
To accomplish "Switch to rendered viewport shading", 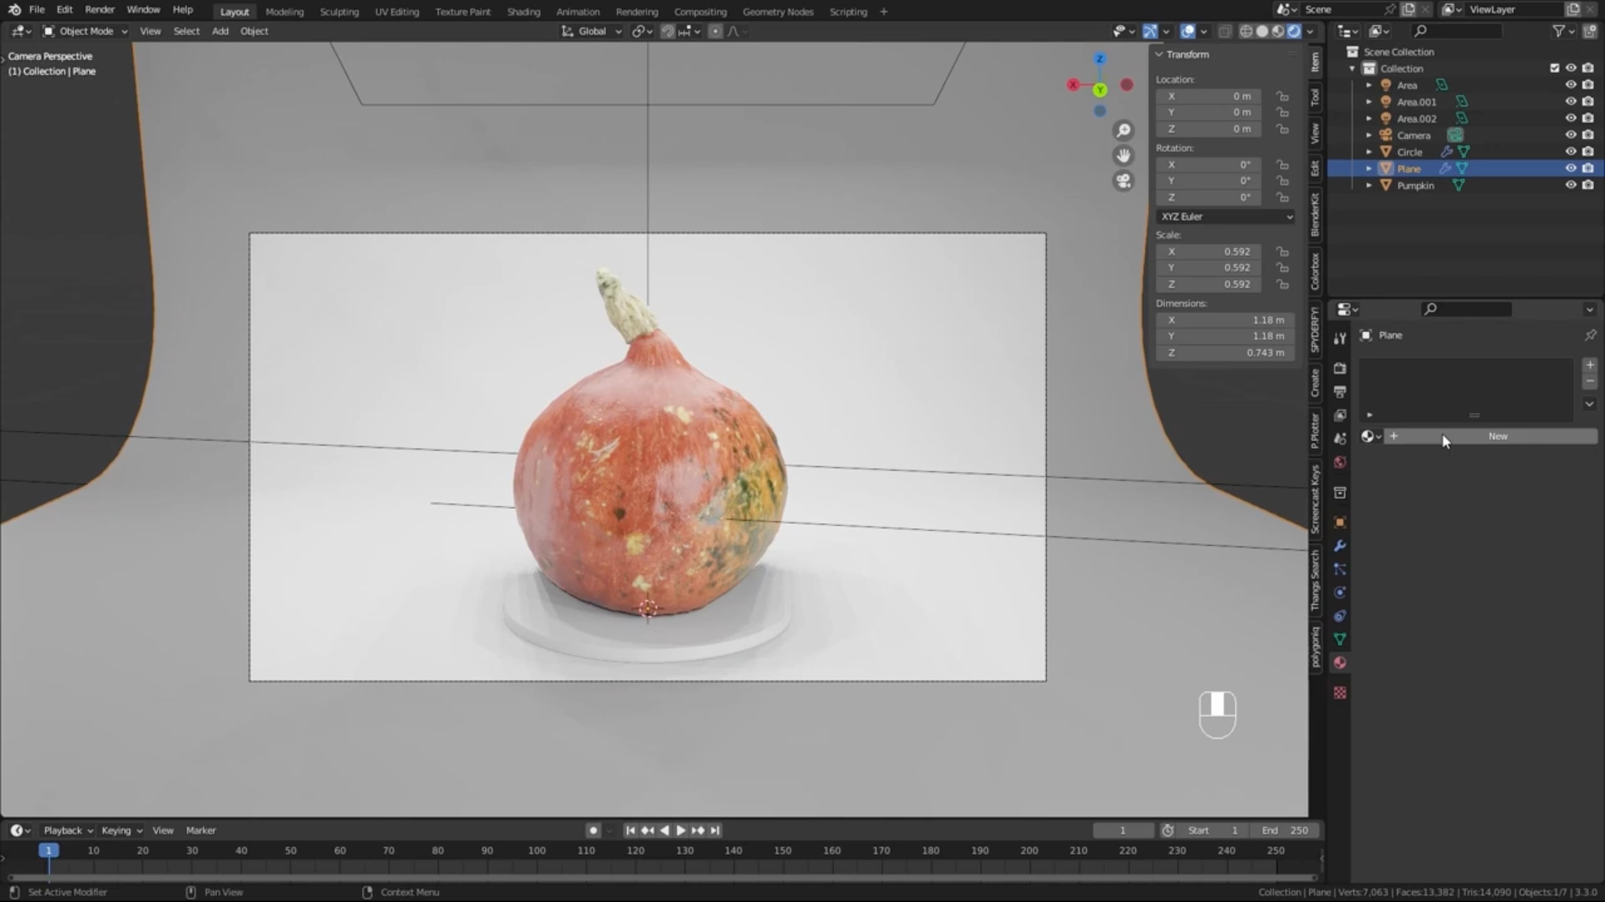I will pos(1294,31).
